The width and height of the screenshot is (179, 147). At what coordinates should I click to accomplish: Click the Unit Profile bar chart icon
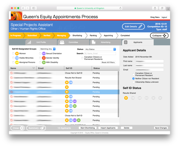coord(29,42)
